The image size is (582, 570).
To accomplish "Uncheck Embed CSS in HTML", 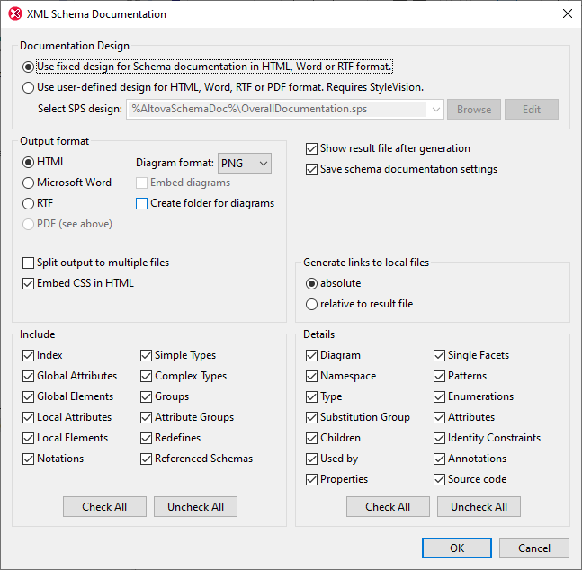I will [x=29, y=283].
